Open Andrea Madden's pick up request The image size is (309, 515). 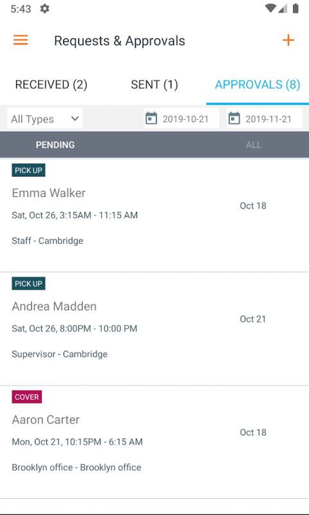154,329
